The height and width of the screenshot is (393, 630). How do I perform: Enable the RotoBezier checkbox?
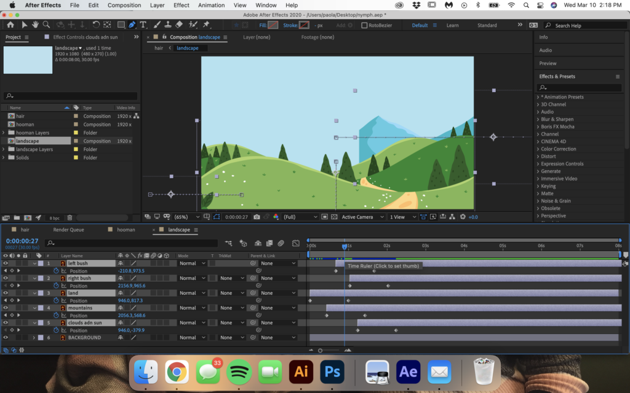pos(364,25)
